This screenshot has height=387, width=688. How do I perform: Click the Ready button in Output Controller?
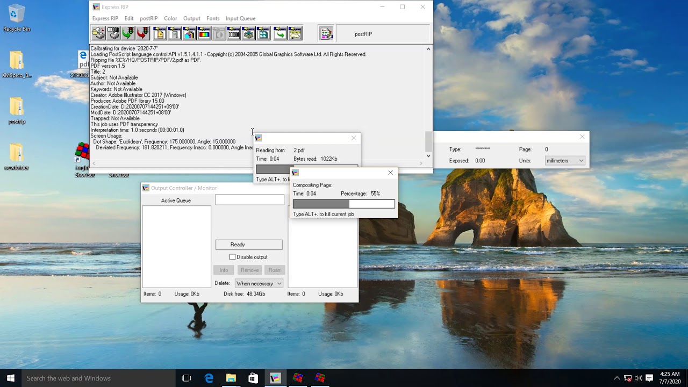[249, 245]
